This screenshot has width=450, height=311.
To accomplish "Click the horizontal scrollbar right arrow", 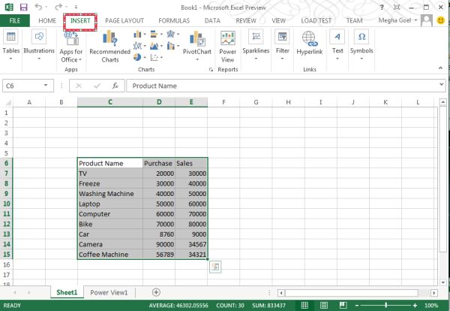I will coord(434,293).
